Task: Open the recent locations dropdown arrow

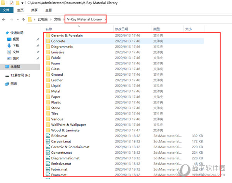Action: click(x=18, y=19)
